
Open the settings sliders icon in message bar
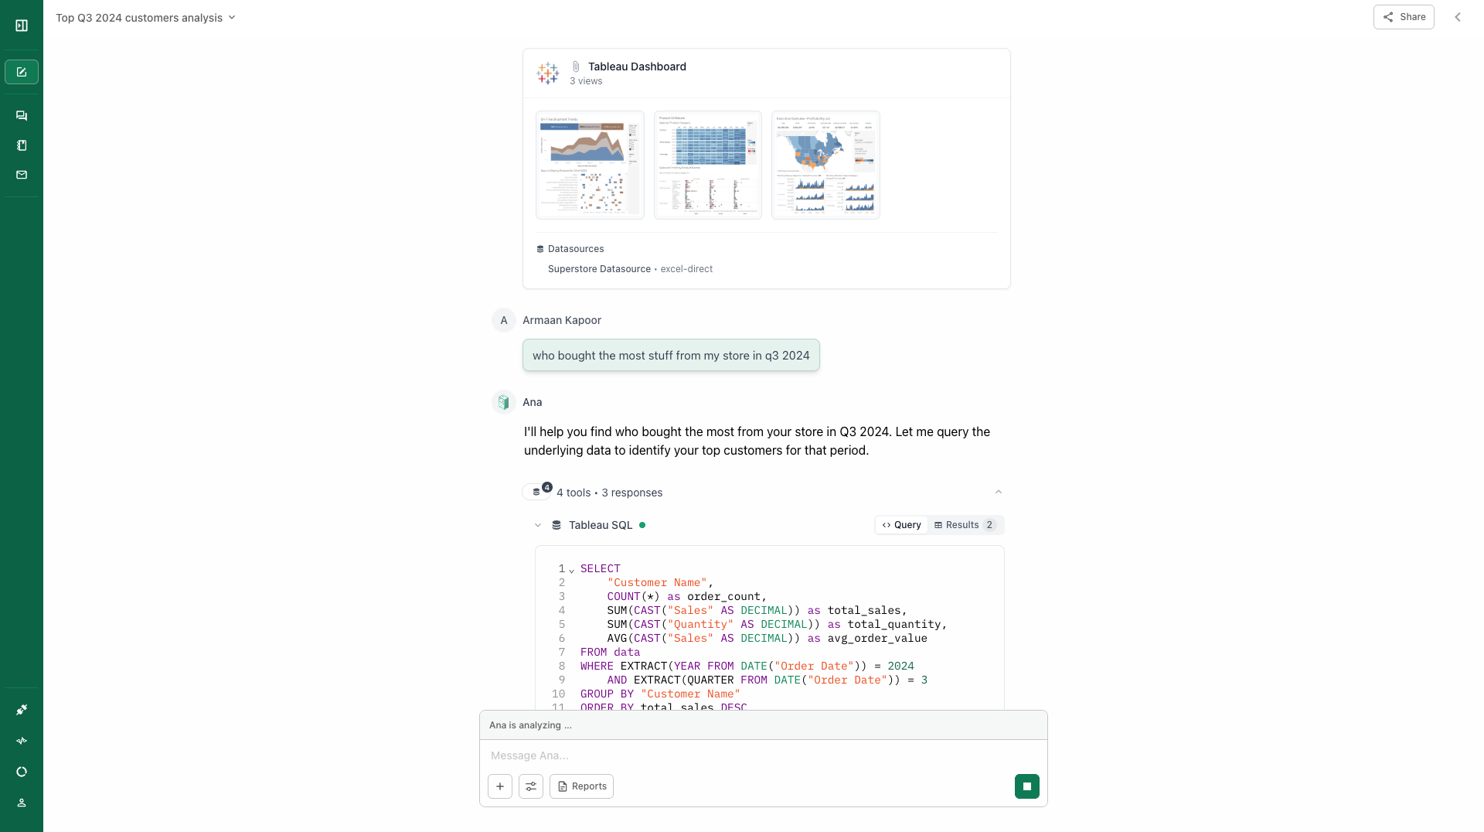[531, 786]
